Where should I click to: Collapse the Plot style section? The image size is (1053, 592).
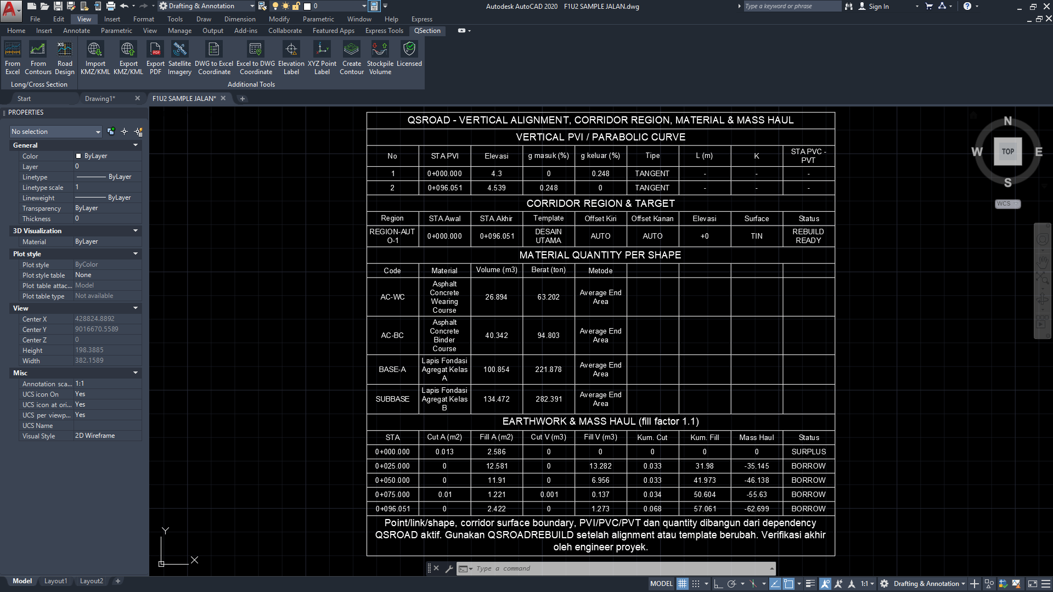point(136,254)
